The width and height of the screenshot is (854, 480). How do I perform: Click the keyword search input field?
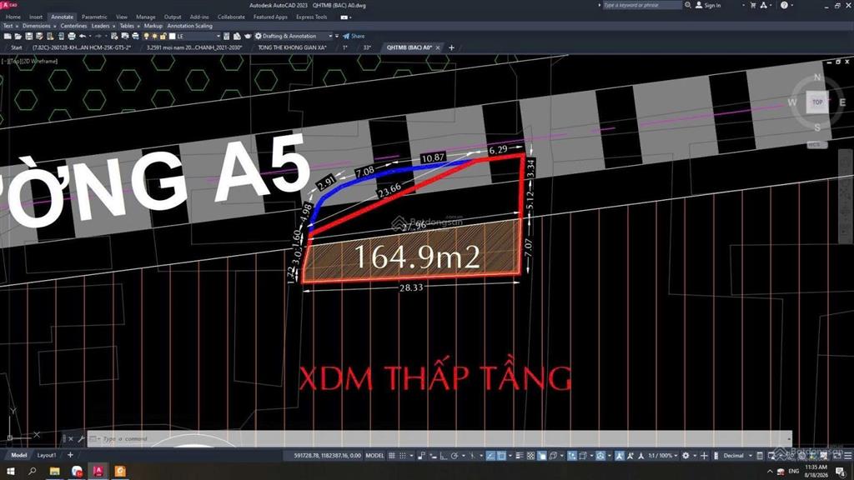(641, 5)
